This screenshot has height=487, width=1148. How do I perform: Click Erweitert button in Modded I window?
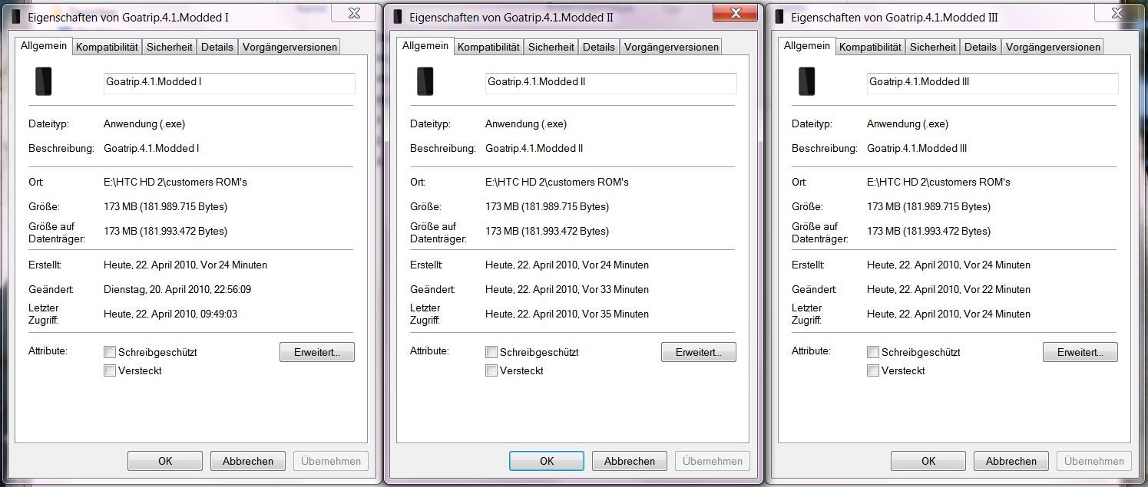click(317, 352)
